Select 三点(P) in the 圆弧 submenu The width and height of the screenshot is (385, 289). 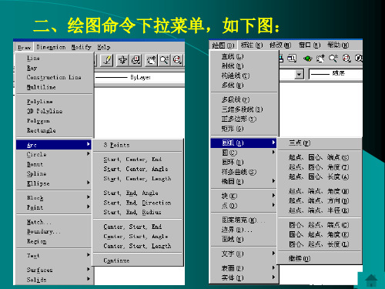(x=320, y=143)
